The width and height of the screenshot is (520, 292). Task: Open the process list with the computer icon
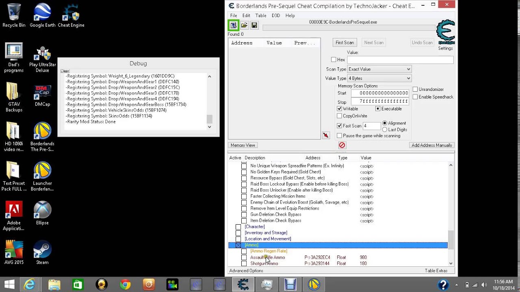(233, 25)
